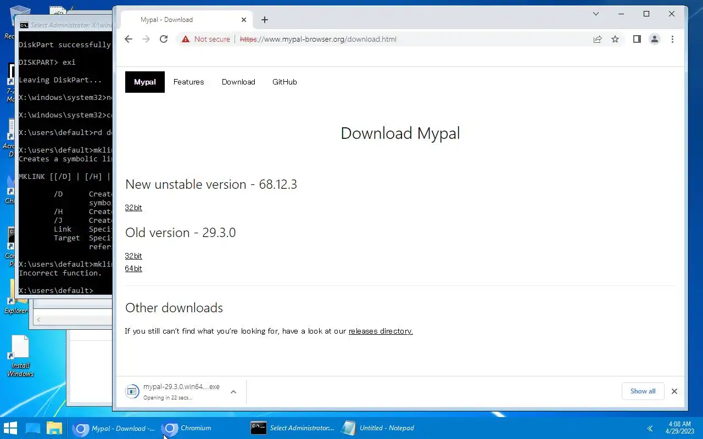Viewport: 703px width, 439px height.
Task: Open the Features nav item
Action: (x=188, y=82)
